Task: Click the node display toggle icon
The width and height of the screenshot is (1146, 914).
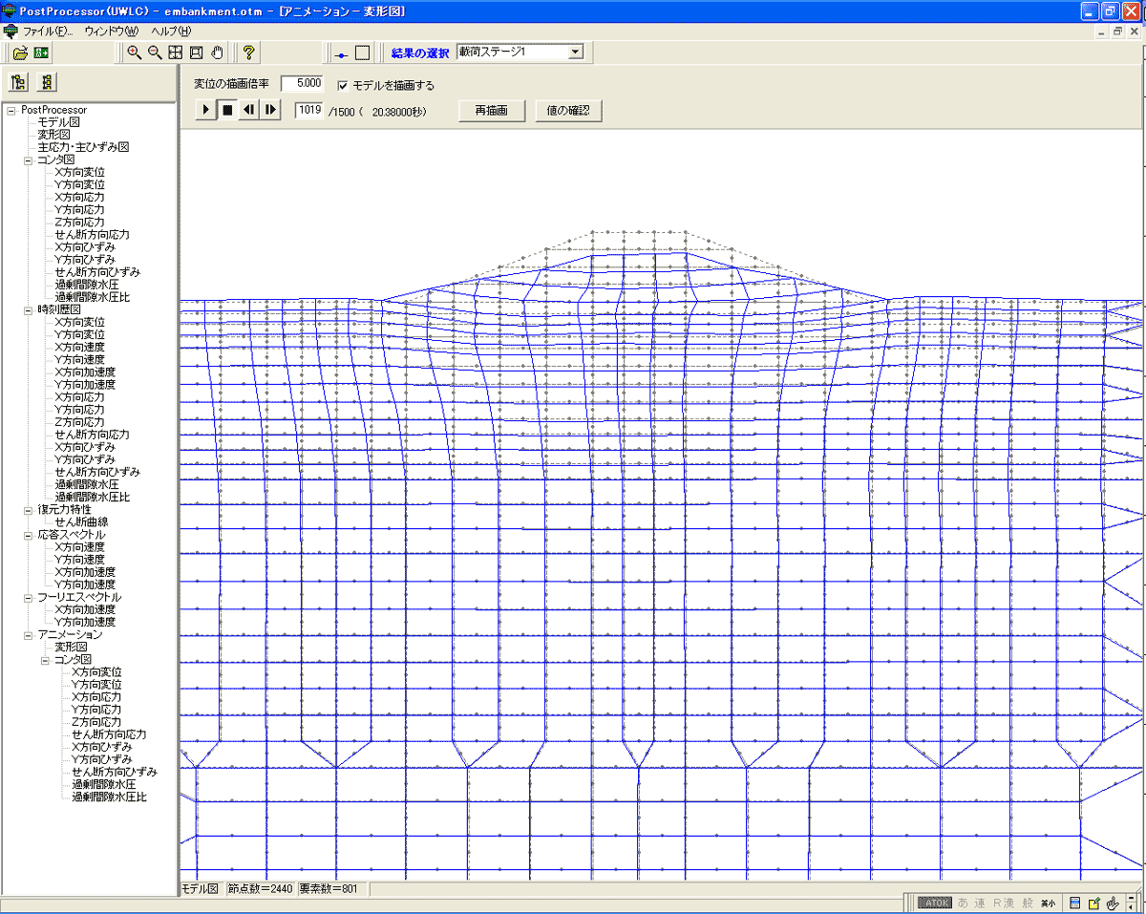Action: (341, 53)
